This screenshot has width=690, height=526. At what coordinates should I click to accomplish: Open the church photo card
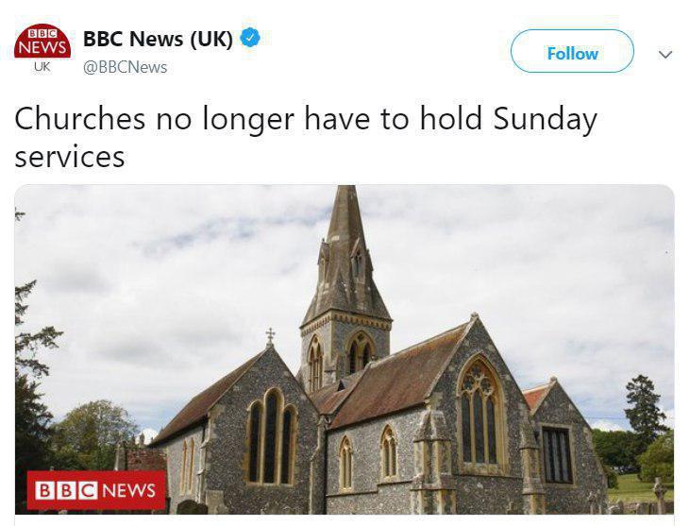[x=345, y=349]
